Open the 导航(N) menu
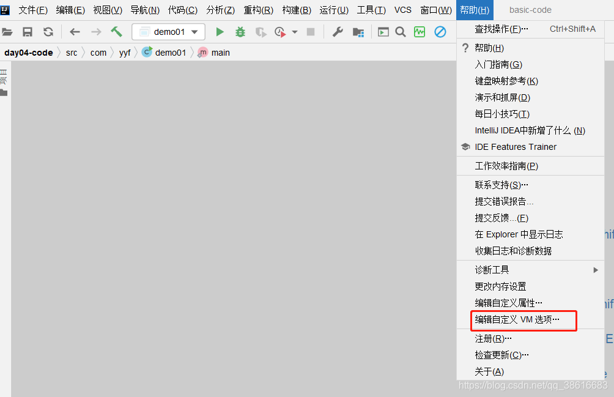The height and width of the screenshot is (397, 614). click(x=146, y=10)
